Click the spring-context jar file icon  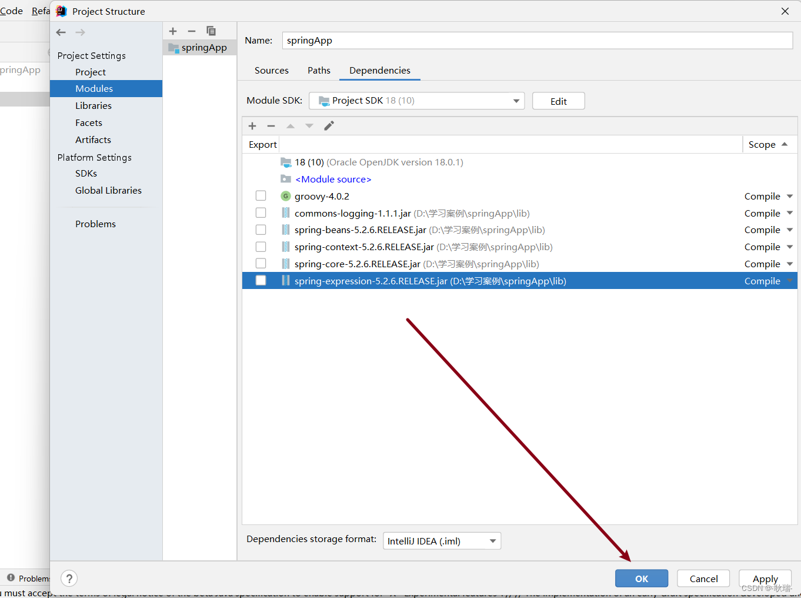point(286,247)
